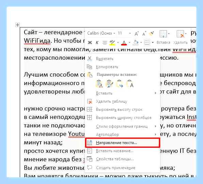Image resolution: width=203 pixels, height=184 pixels.
Task: Toggle italic with the К button
Action: coord(97,42)
